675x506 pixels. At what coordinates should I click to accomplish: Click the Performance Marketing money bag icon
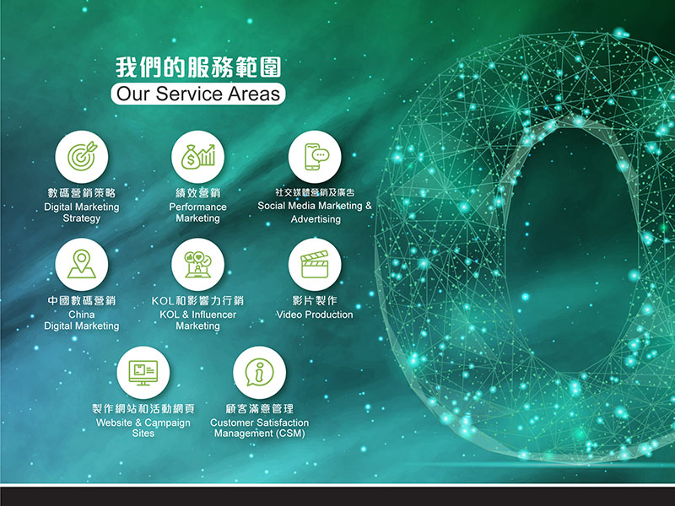coord(197,157)
